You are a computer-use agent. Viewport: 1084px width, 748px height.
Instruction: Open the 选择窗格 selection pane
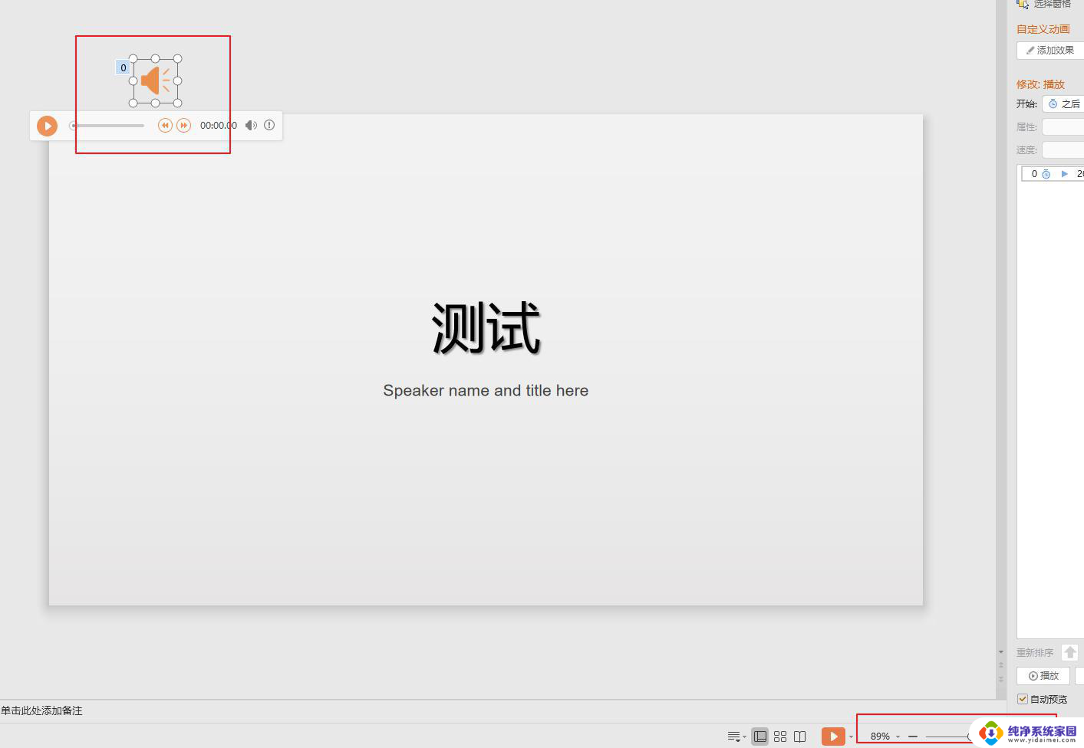1044,4
